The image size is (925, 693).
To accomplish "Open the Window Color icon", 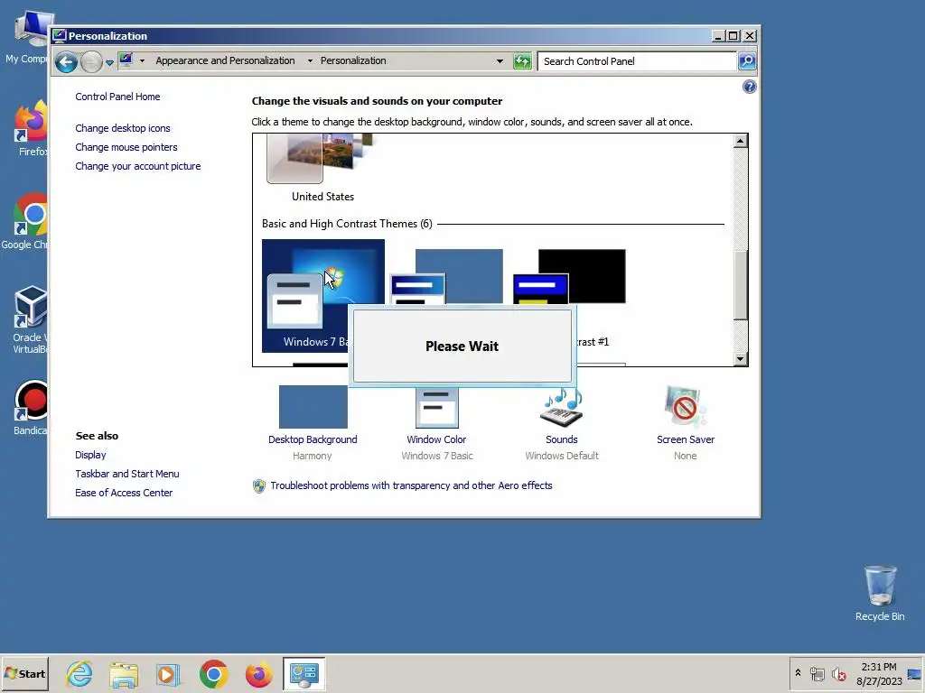I will pyautogui.click(x=436, y=407).
